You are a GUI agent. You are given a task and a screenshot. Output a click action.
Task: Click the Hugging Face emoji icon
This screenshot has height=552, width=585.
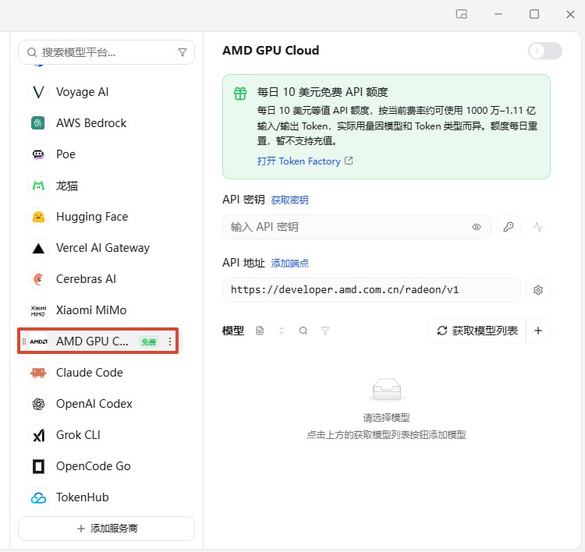pyautogui.click(x=38, y=217)
